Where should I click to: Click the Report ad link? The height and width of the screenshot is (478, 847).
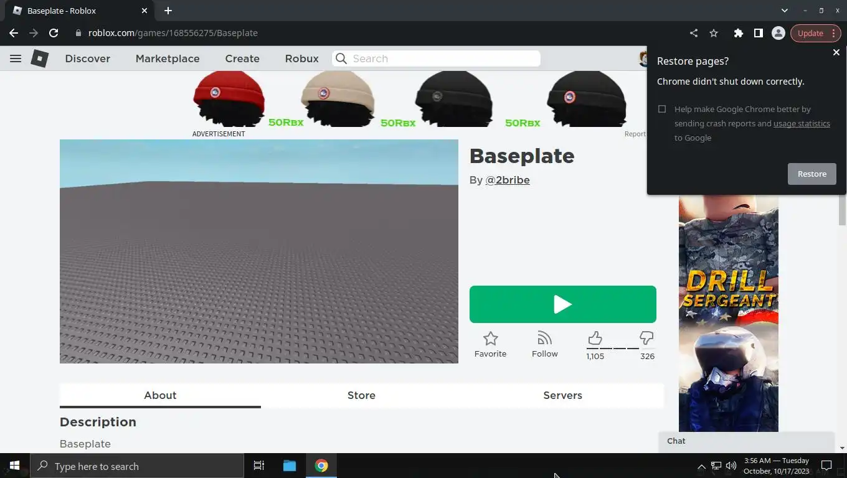635,134
